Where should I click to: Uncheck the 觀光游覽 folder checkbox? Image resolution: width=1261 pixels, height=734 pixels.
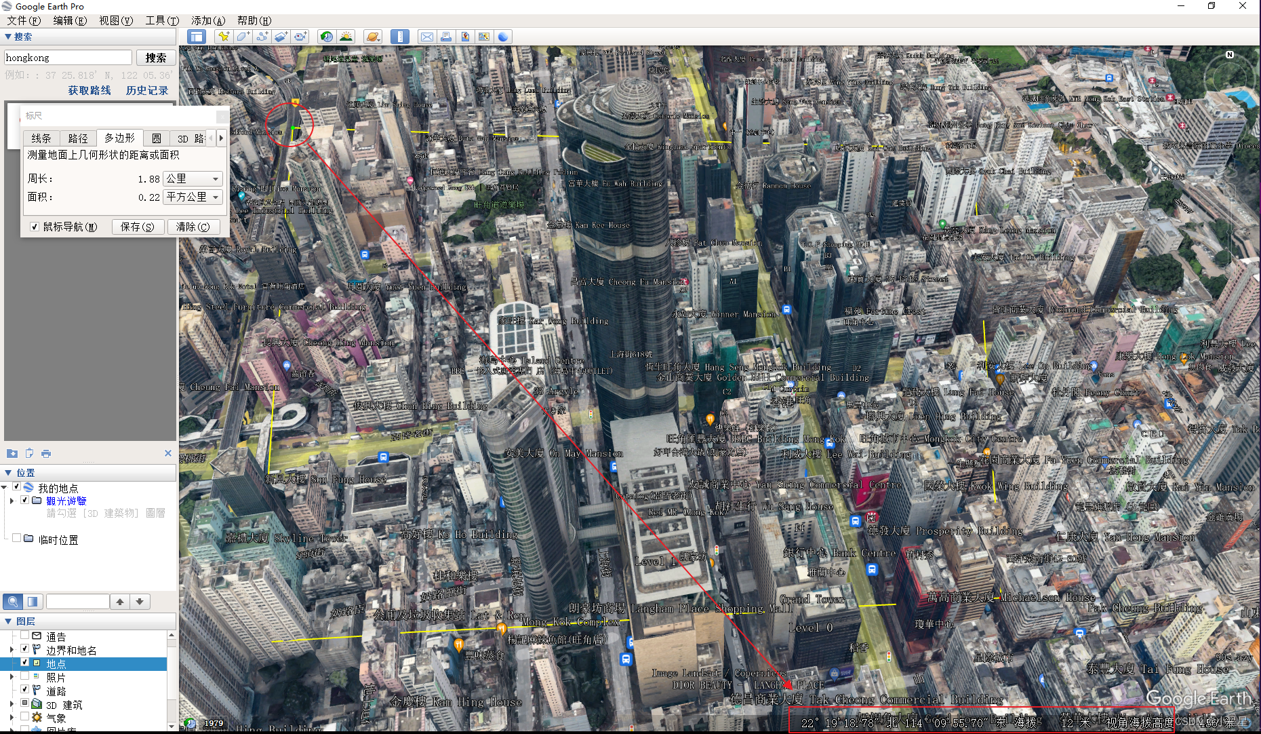(25, 500)
